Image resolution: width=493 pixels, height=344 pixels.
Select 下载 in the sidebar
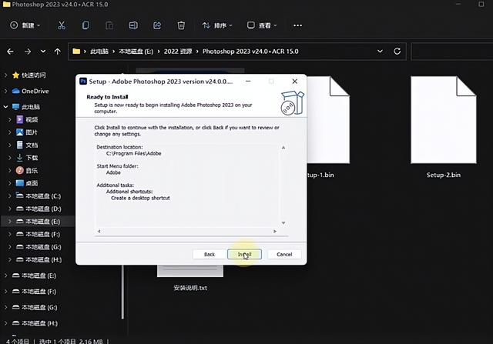(32, 158)
